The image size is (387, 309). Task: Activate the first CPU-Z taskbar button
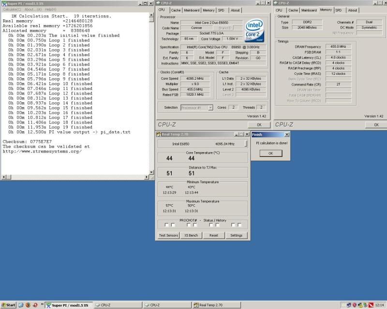tap(118, 305)
